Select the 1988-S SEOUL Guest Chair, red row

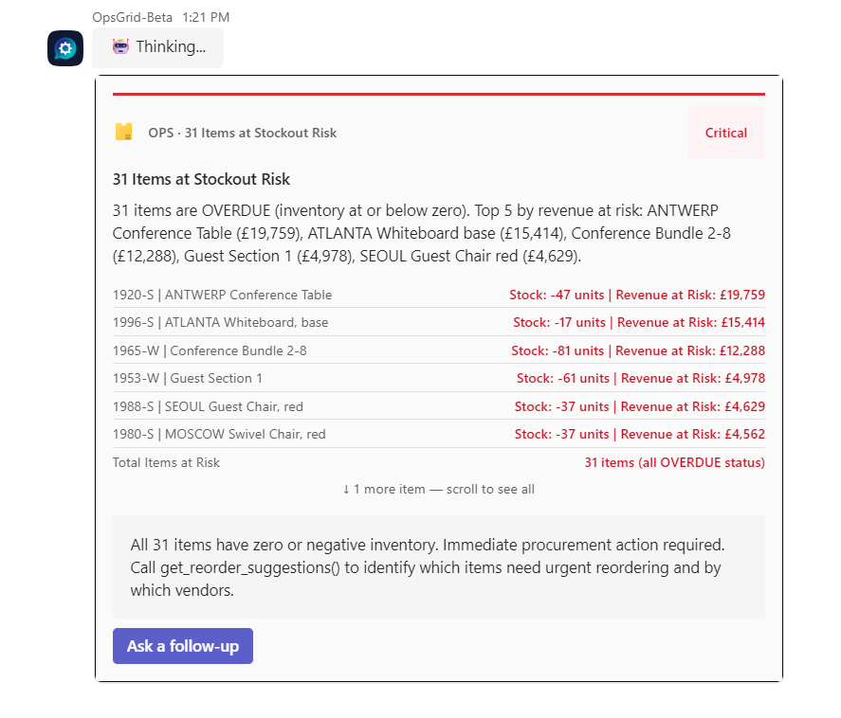(x=439, y=406)
